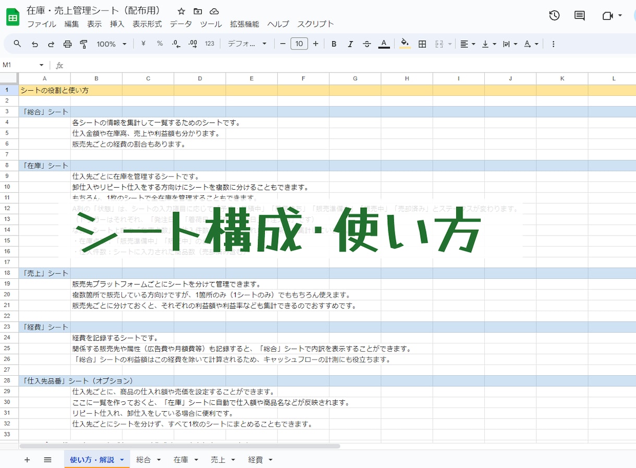Viewport: 636px width, 468px height.
Task: Start a video meeting camera icon
Action: (x=607, y=16)
